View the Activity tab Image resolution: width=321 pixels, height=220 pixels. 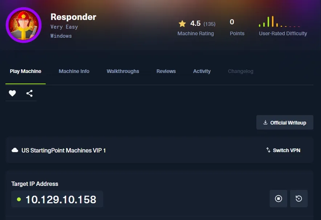click(x=202, y=71)
